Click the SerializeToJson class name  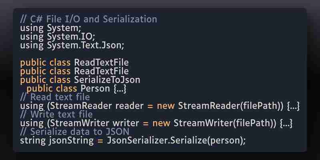(107, 80)
